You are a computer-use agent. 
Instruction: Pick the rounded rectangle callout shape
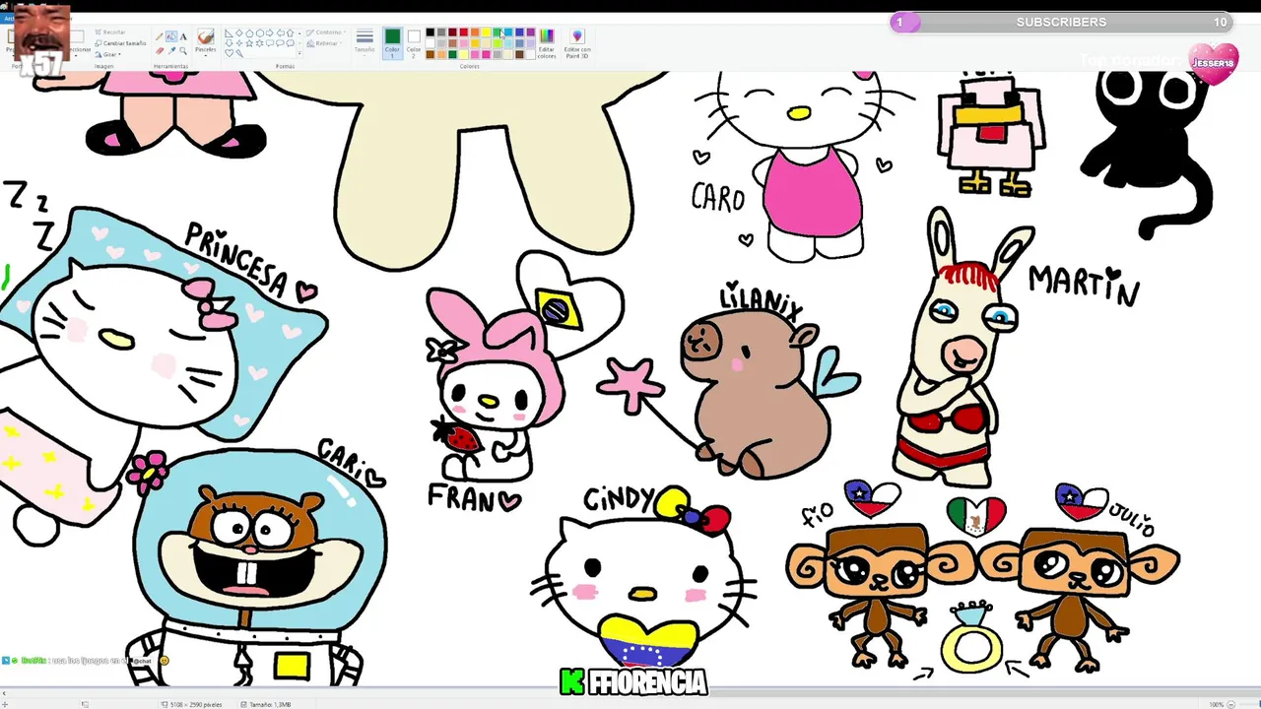click(270, 43)
